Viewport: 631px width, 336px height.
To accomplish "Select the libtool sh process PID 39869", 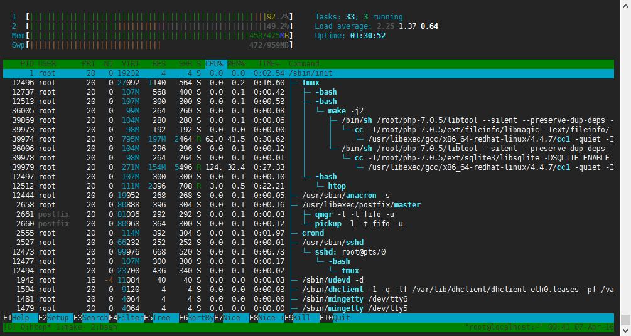I will 309,120.
